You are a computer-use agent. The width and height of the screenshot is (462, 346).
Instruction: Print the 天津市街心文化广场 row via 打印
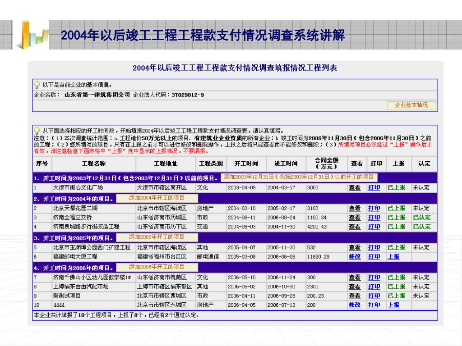pos(374,187)
